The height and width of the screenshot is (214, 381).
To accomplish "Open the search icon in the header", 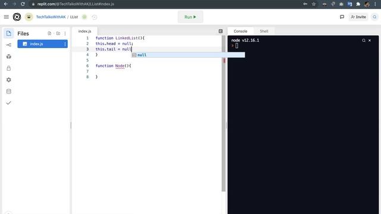I will (x=374, y=17).
